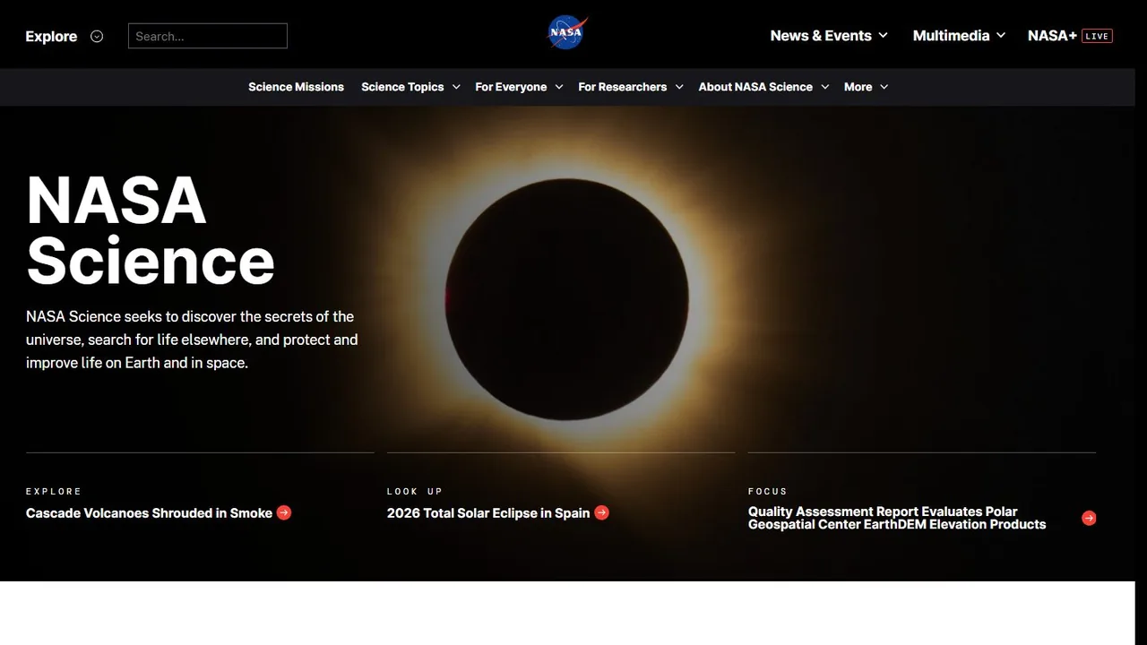Viewport: 1147px width, 645px height.
Task: Expand the About NASA Science chevron
Action: (x=824, y=87)
